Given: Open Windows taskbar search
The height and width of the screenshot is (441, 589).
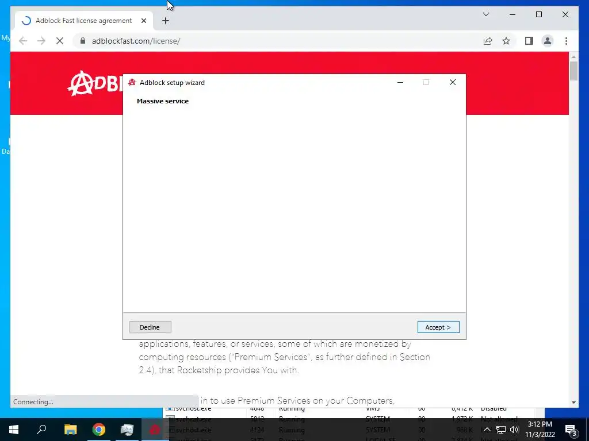Looking at the screenshot, I should [41, 430].
